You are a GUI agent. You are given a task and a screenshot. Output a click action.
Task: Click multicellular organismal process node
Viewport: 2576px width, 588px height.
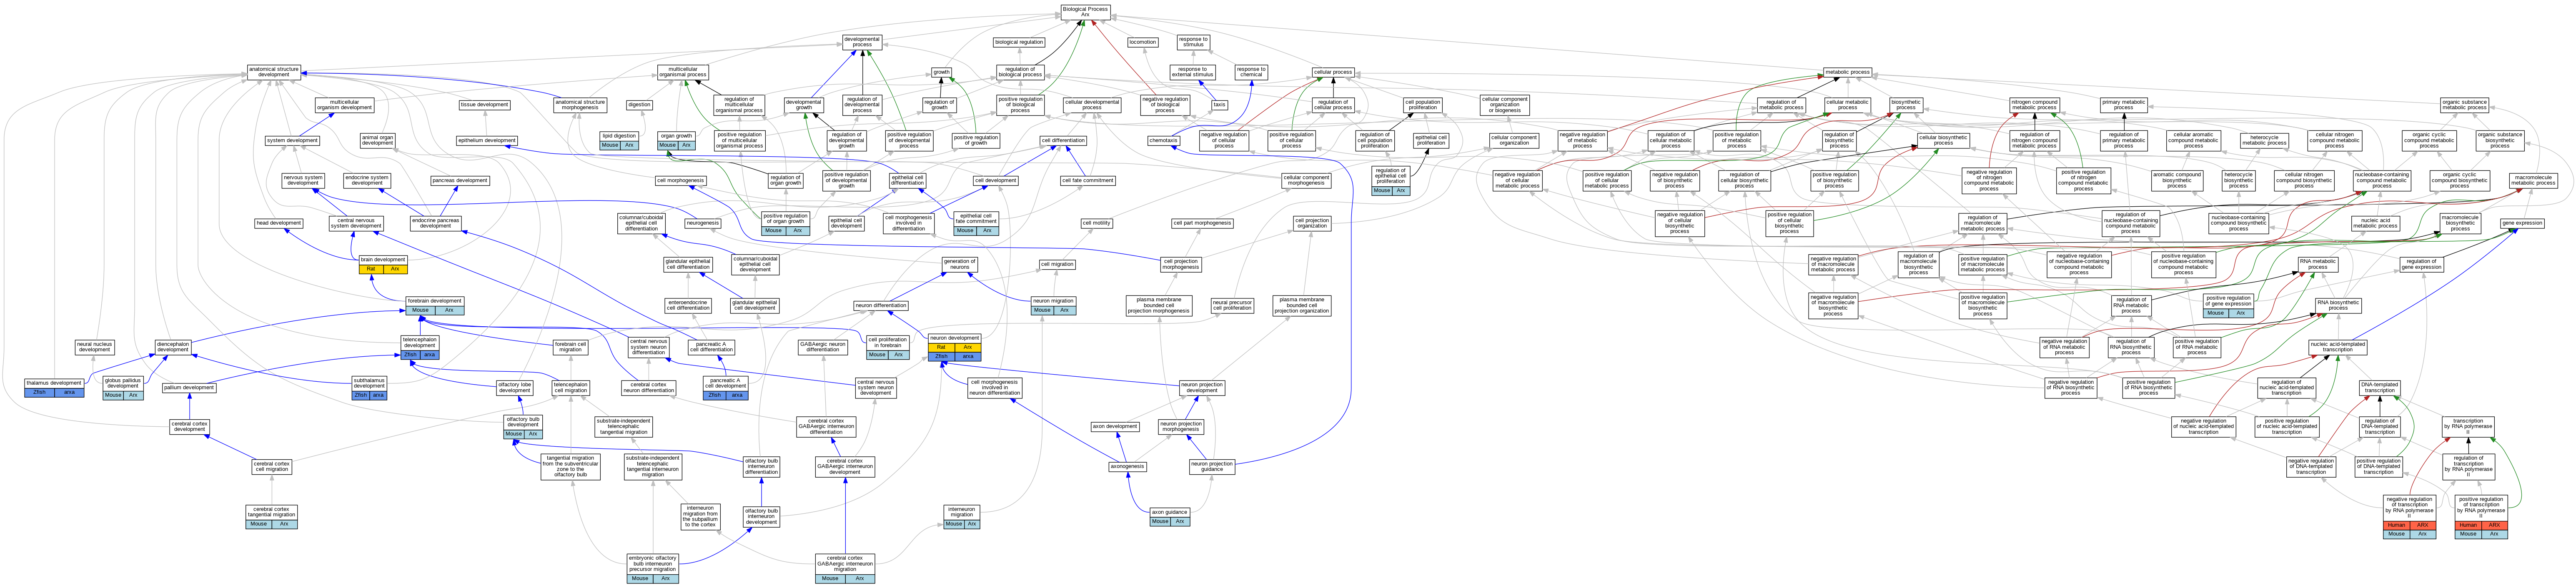point(683,72)
